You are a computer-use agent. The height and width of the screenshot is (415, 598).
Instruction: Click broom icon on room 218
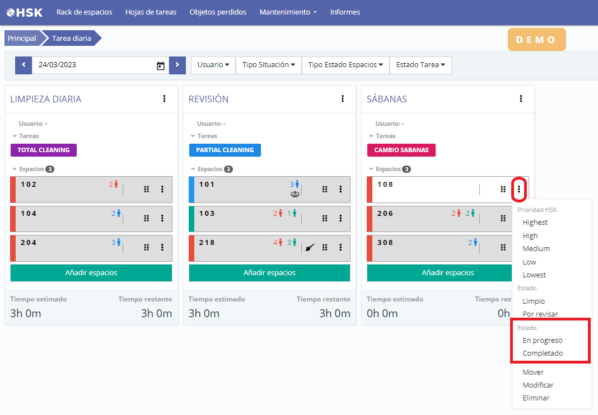(310, 247)
